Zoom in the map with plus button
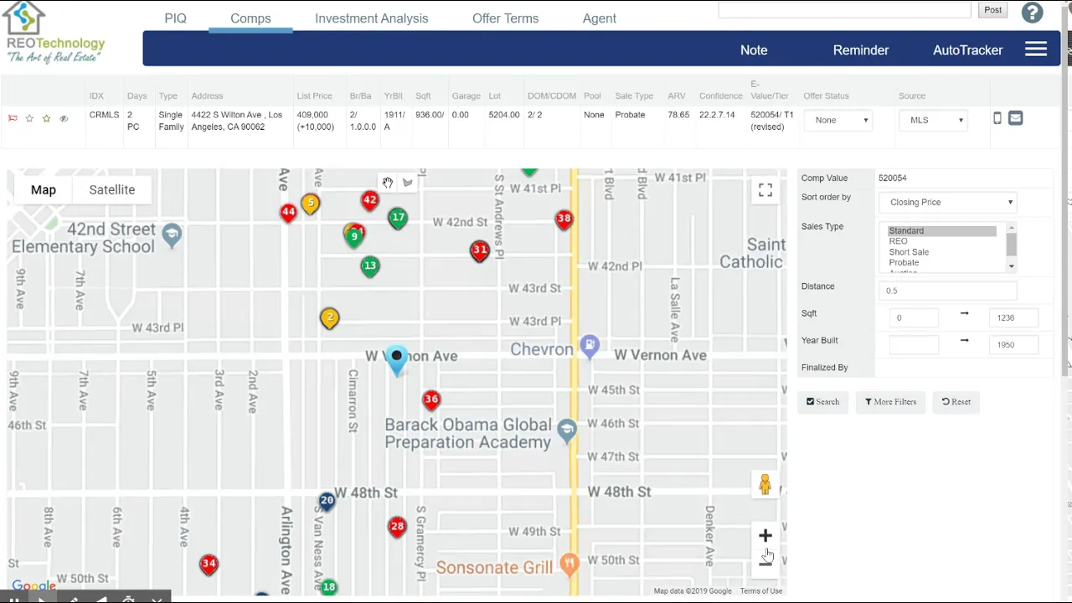The height and width of the screenshot is (603, 1072). tap(765, 535)
